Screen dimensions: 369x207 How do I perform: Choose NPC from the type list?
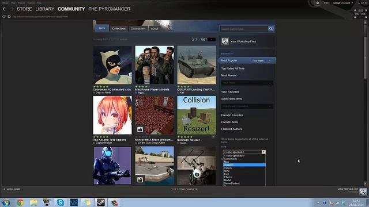[244, 171]
